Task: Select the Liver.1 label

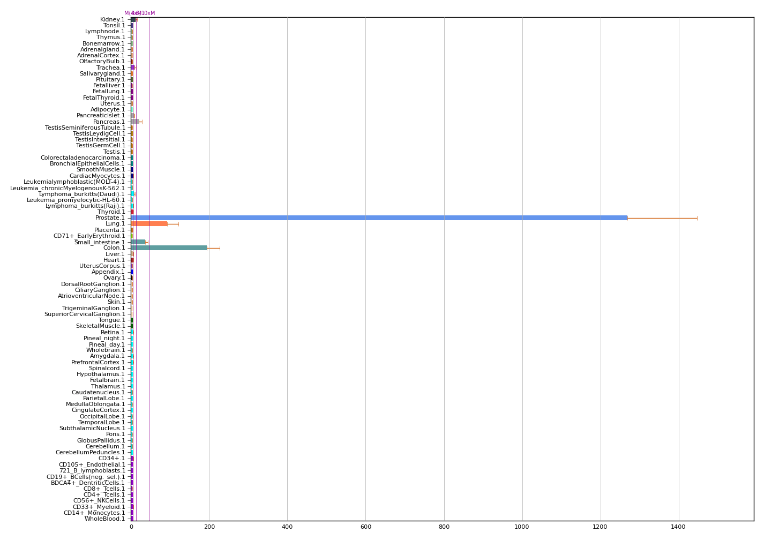Action: coord(115,254)
